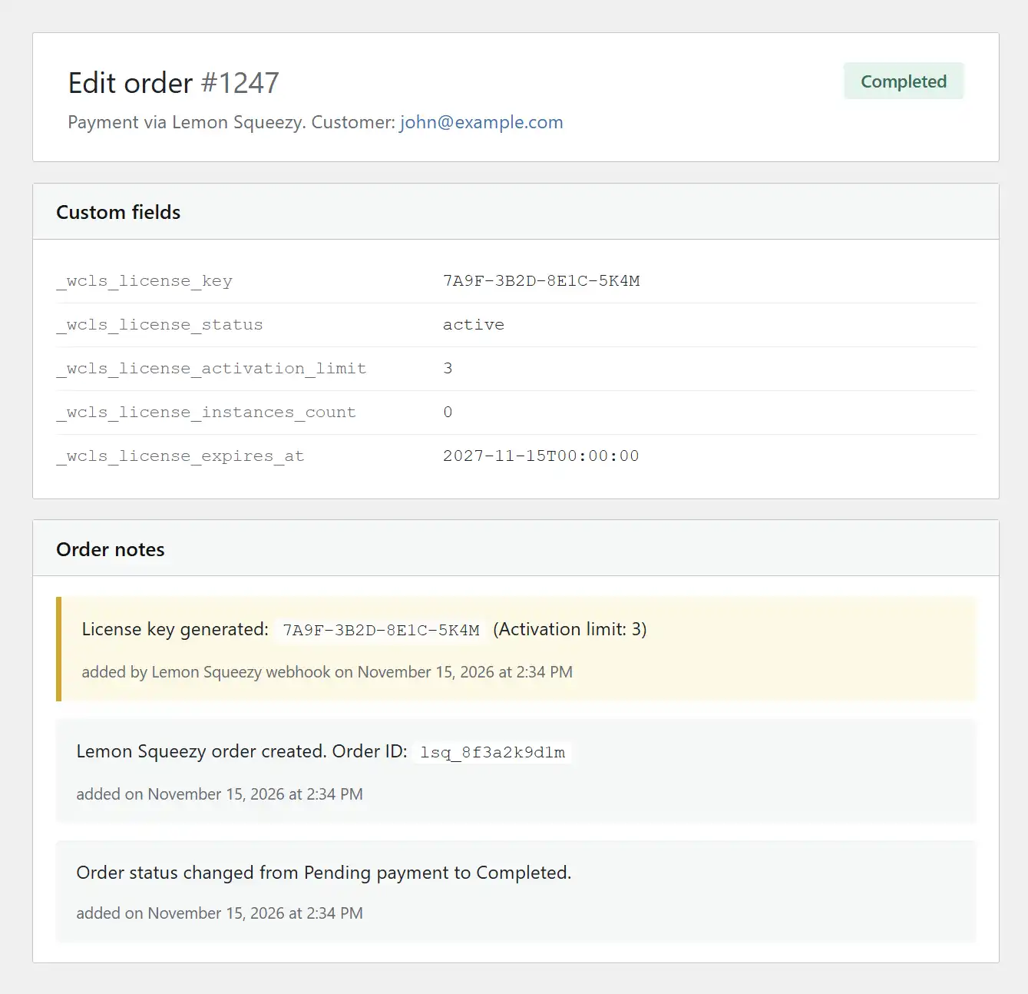Click the Pending payment to Completed note

[323, 873]
